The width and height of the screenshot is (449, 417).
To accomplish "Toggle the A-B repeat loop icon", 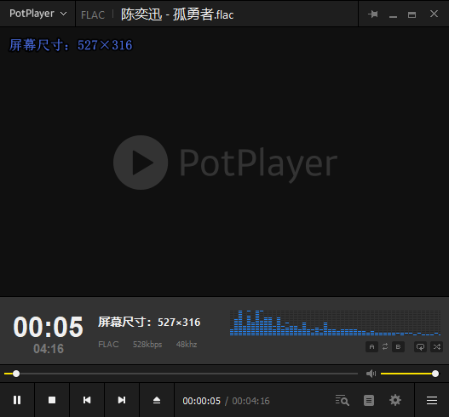I will point(385,346).
